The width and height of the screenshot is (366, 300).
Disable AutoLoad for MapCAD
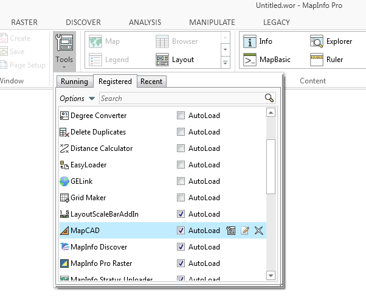[181, 231]
